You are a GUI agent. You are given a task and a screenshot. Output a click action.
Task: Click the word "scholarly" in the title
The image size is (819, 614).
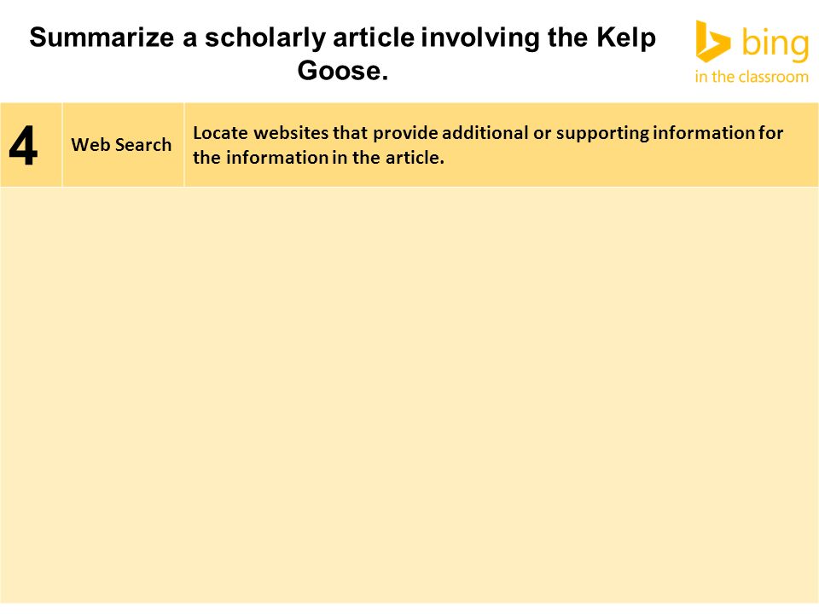coord(264,39)
